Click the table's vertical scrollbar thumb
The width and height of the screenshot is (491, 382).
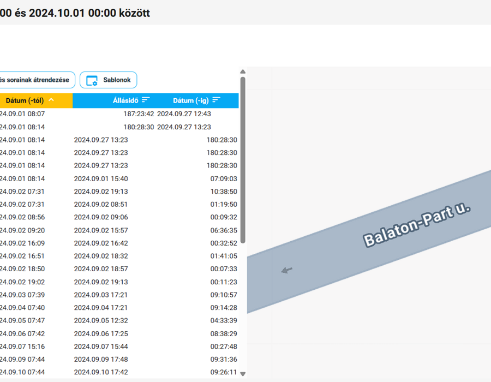click(243, 160)
